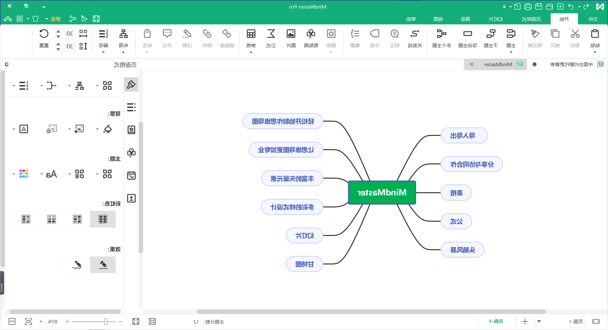Expand the theme font Aa dropdown
This screenshot has height=330, width=608.
(41, 174)
